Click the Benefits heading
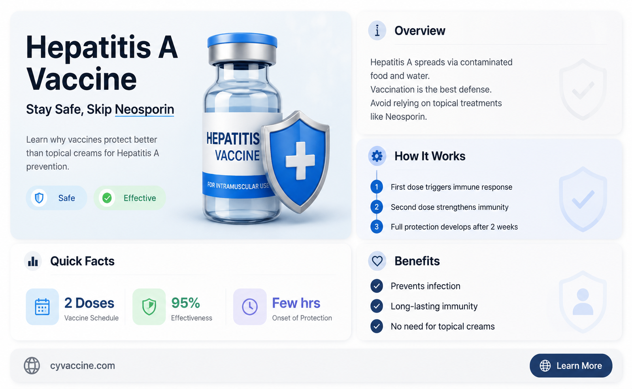The width and height of the screenshot is (632, 389). tap(417, 261)
